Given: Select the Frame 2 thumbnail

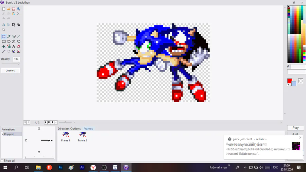Looking at the screenshot, I should [82, 137].
